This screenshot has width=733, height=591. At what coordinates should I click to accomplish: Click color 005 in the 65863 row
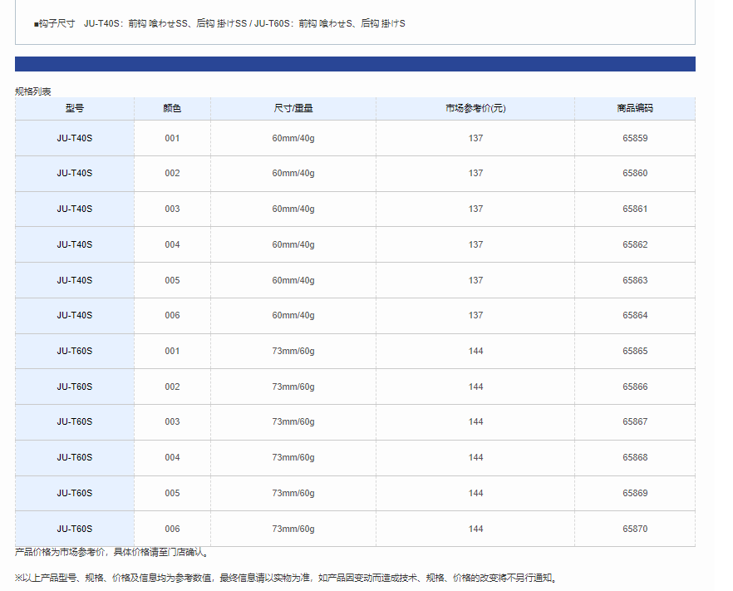point(172,281)
